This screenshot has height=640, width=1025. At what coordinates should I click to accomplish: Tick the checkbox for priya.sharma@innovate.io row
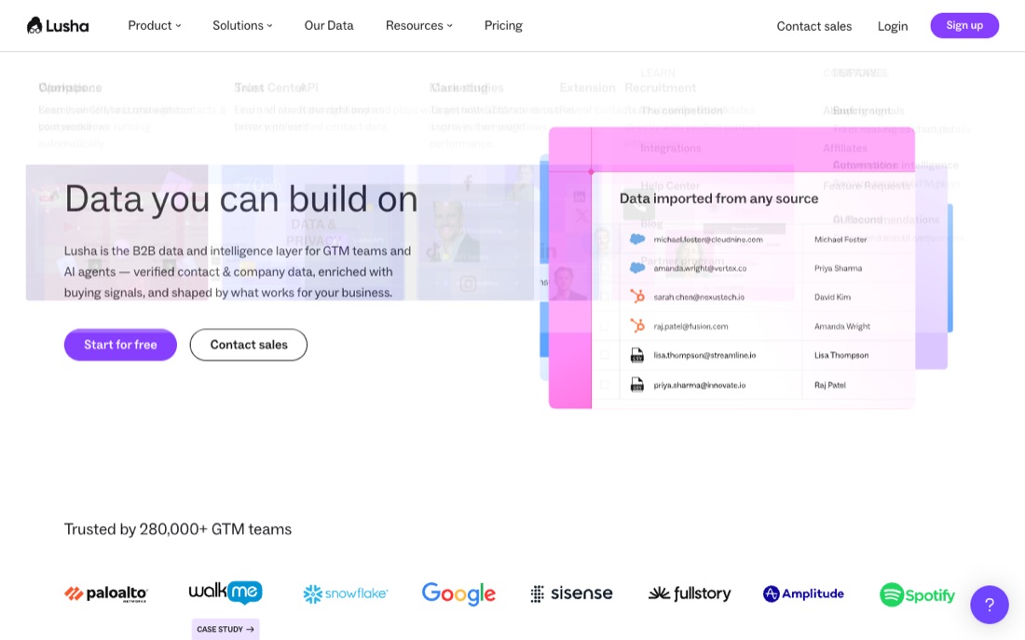pyautogui.click(x=604, y=385)
